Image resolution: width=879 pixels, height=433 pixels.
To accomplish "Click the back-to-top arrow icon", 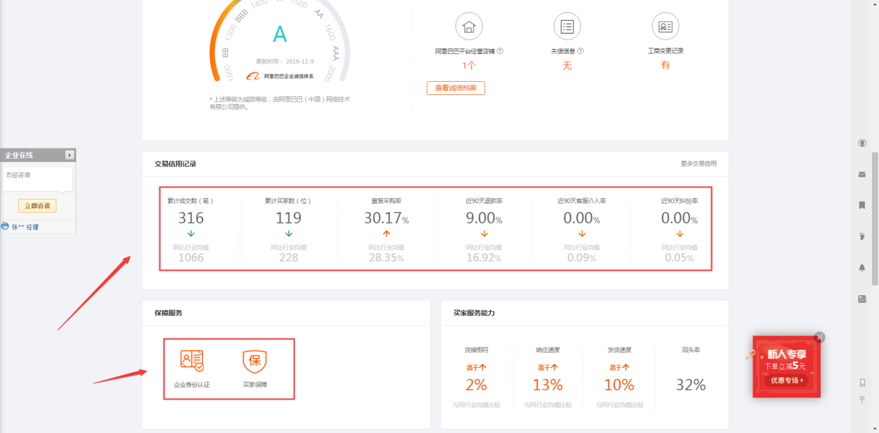I will pyautogui.click(x=862, y=400).
